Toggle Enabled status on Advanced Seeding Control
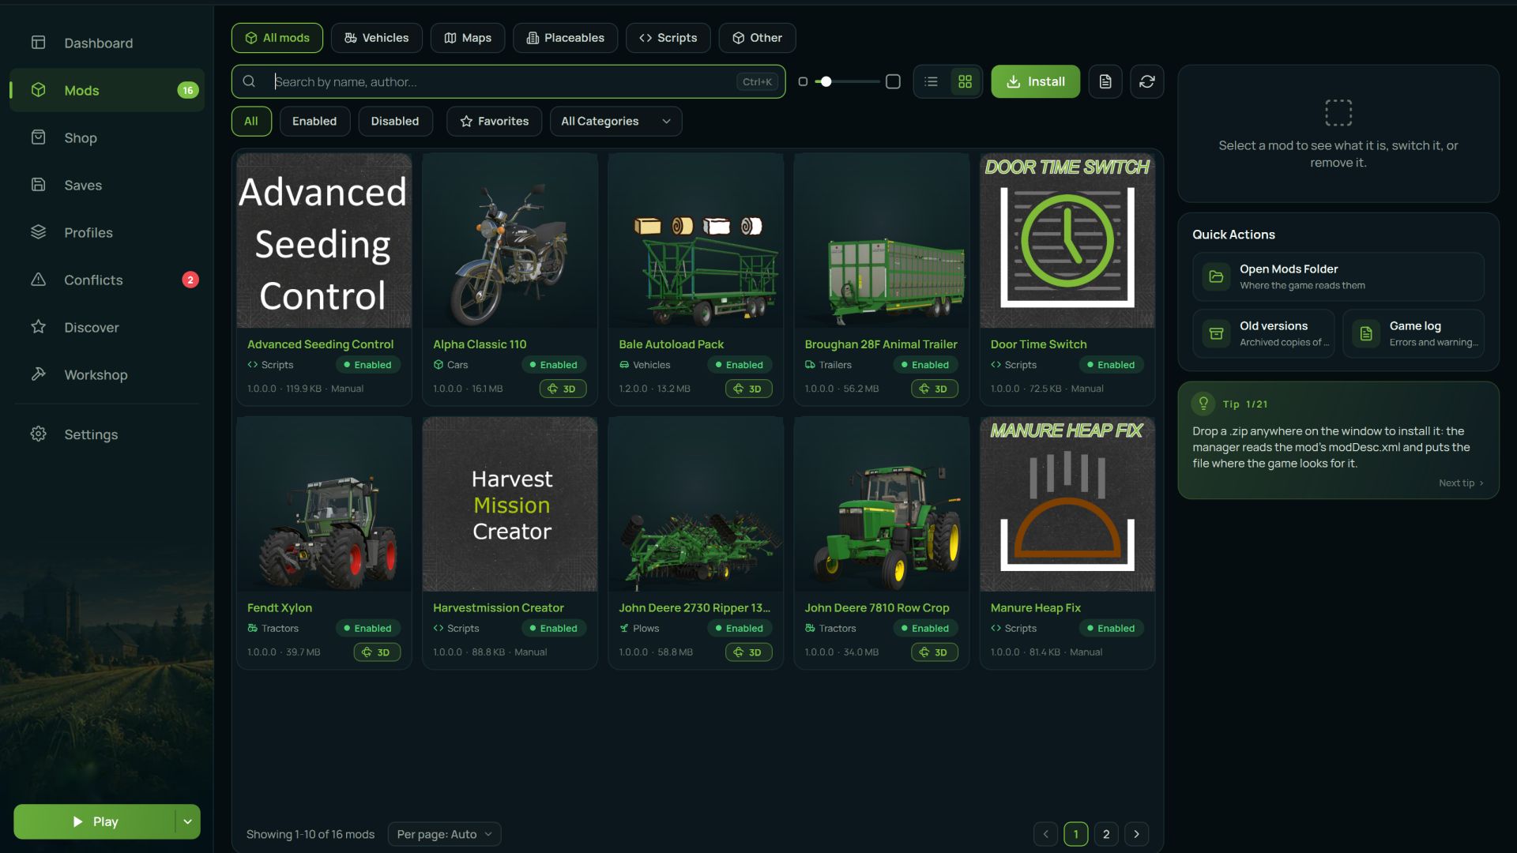Viewport: 1517px width, 853px height. 368,365
